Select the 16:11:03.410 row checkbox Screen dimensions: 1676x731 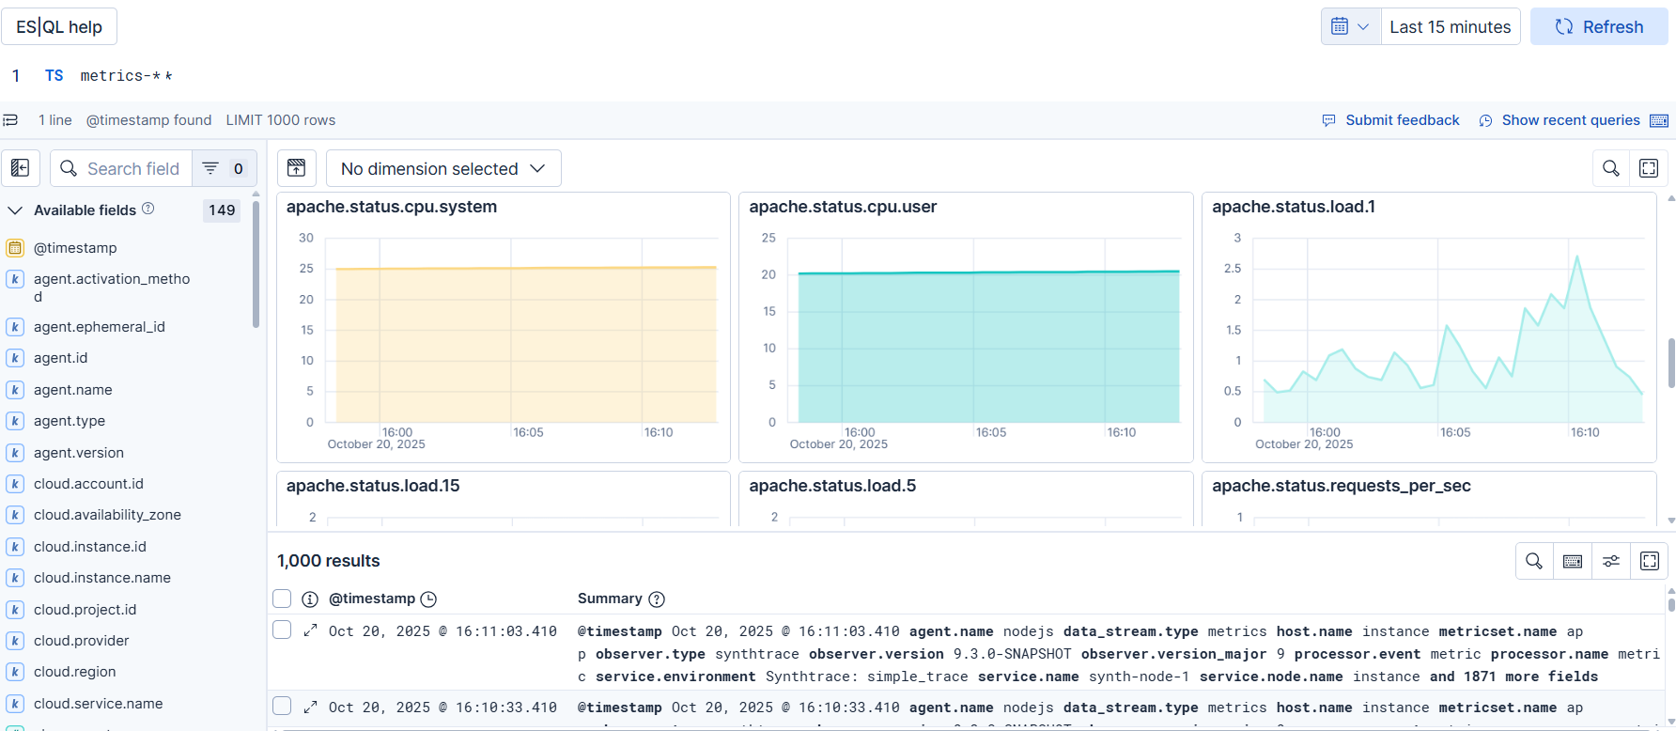click(x=282, y=630)
